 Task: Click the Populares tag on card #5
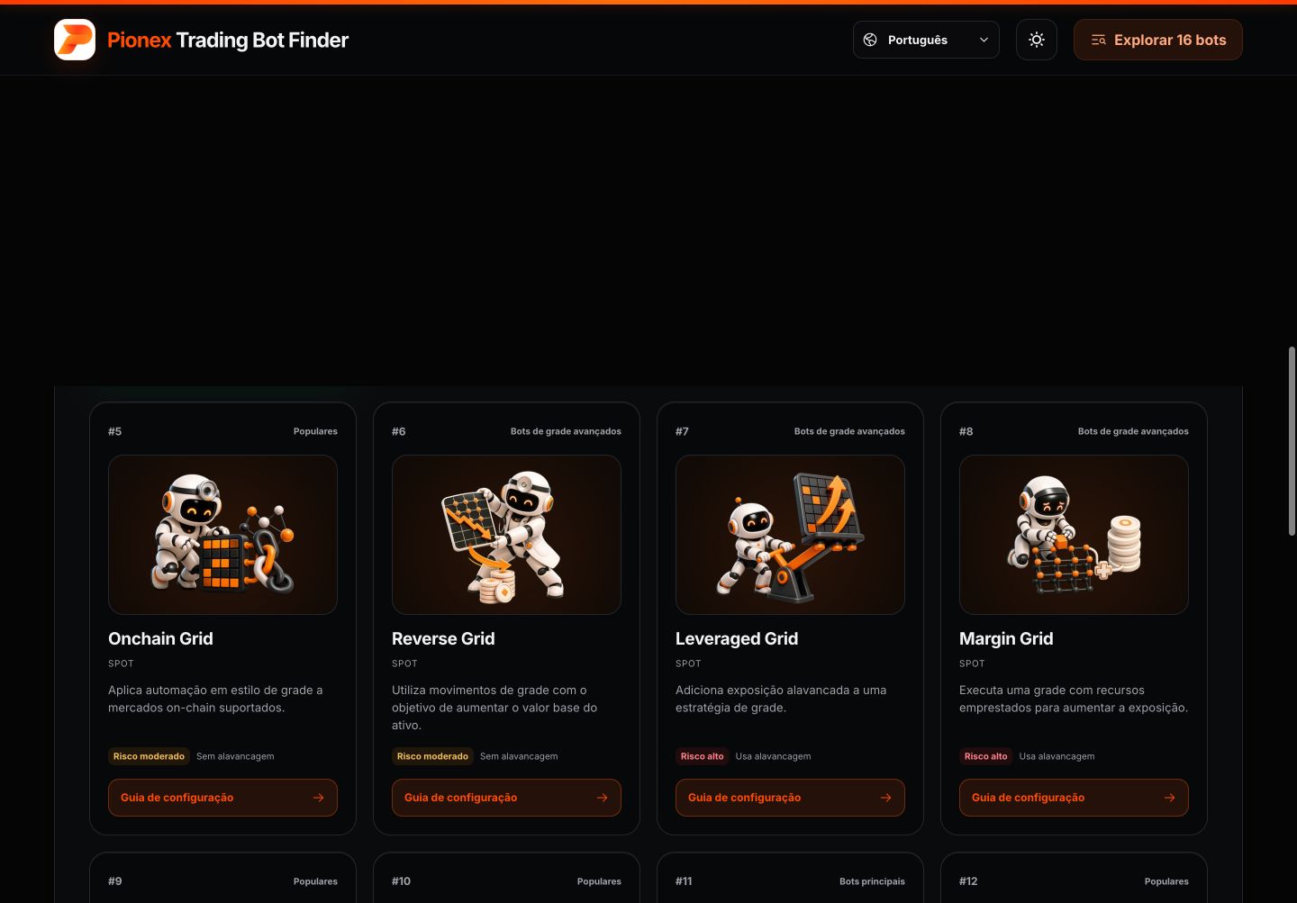point(315,431)
